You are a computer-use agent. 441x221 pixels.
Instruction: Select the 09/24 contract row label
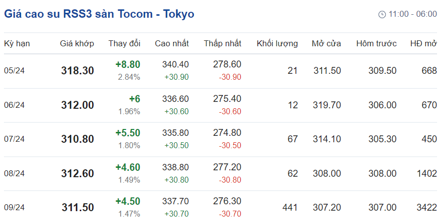tap(14, 208)
